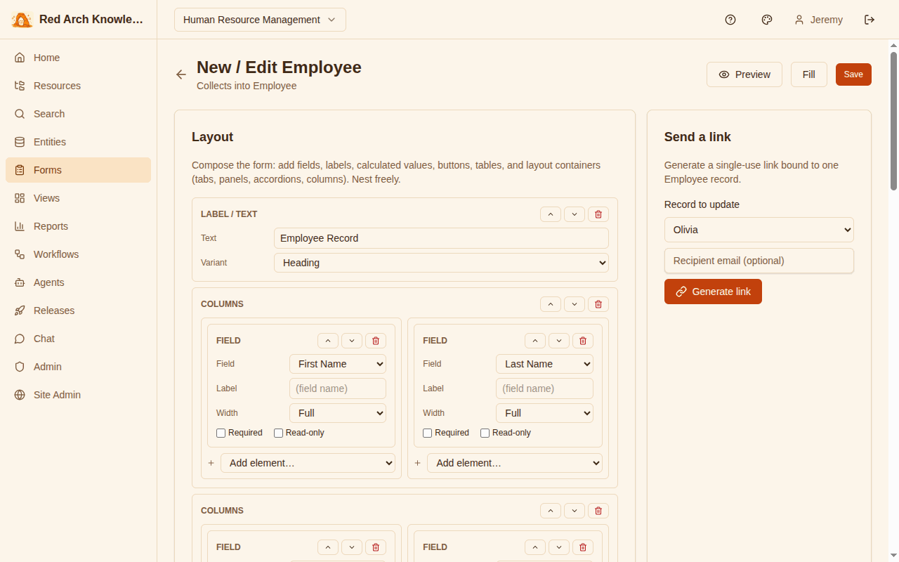This screenshot has height=562, width=899.
Task: Open Admin in the sidebar
Action: pyautogui.click(x=78, y=367)
